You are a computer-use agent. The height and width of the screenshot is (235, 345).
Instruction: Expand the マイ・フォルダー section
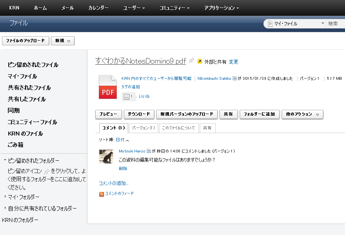5,197
